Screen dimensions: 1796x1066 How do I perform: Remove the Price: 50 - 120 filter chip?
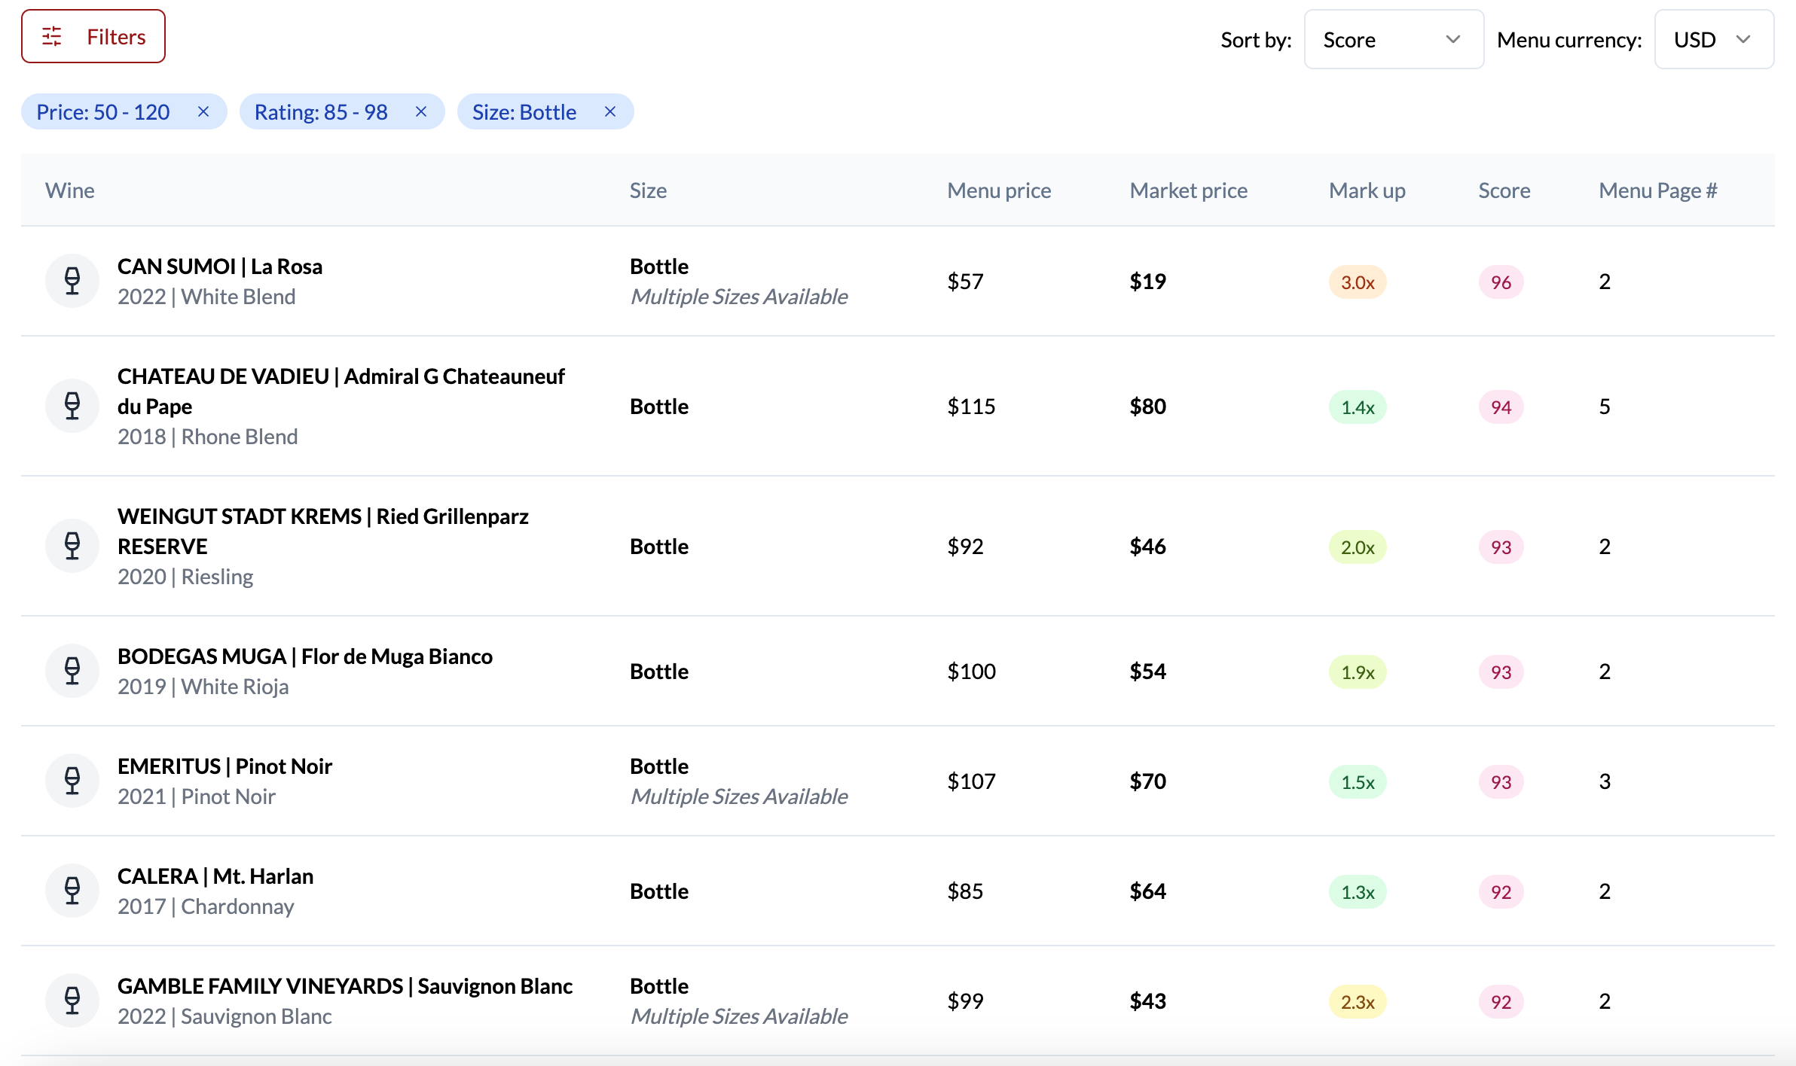(x=203, y=111)
